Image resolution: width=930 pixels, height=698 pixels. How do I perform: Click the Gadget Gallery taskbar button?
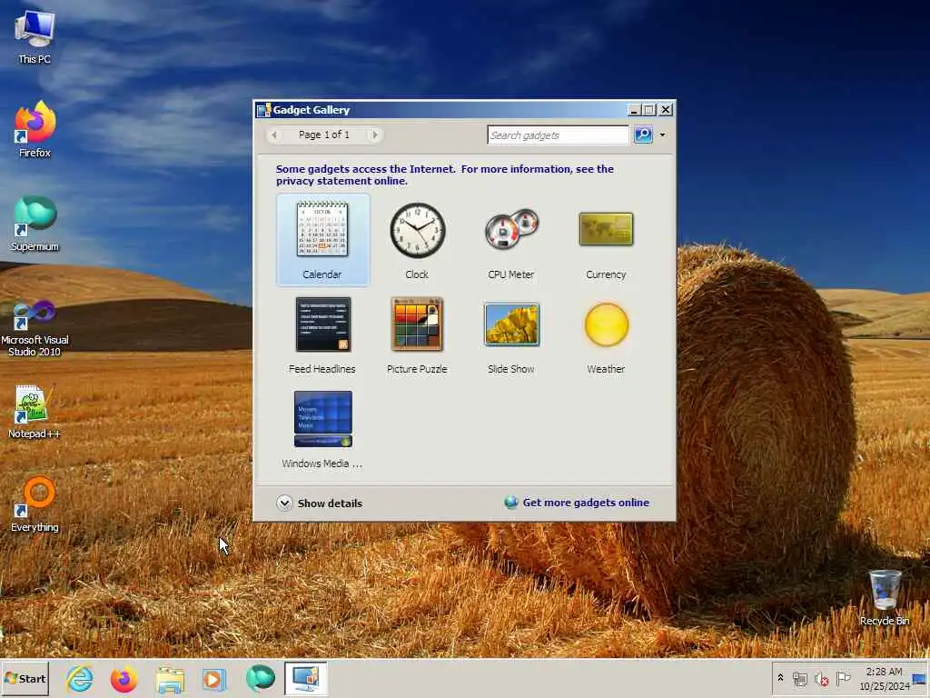[x=305, y=678]
